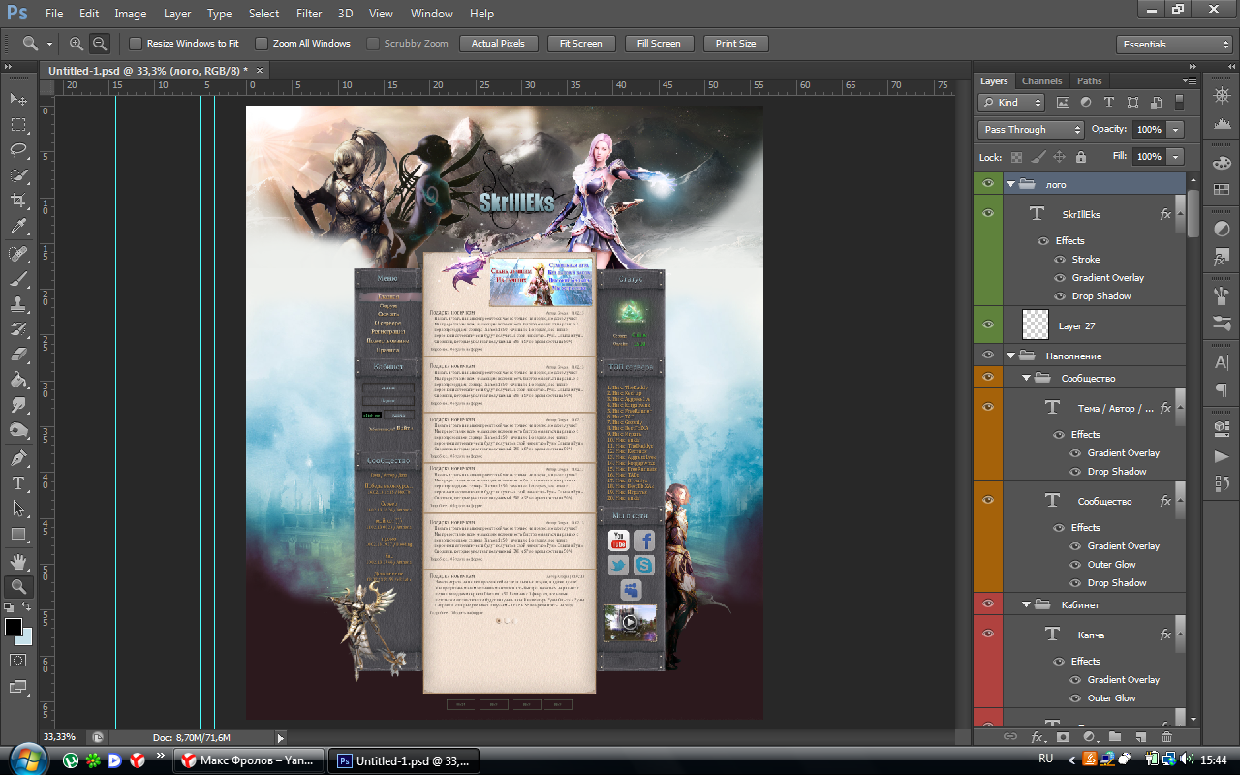
Task: Open the Fill slider dropdown arrow
Action: click(x=1176, y=156)
